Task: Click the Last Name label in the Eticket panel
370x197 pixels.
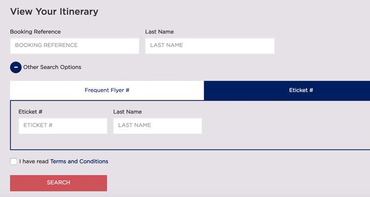Action: click(x=127, y=112)
